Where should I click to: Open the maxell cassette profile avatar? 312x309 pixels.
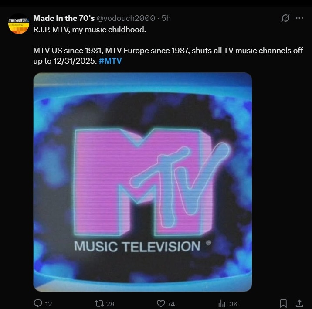[19, 24]
